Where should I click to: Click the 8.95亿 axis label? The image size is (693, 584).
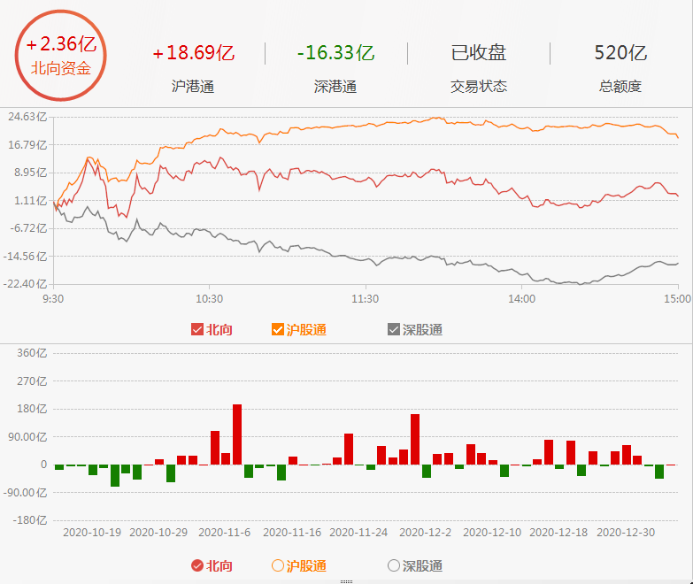pos(30,173)
